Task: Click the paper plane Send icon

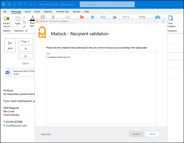Action: (x=10, y=43)
